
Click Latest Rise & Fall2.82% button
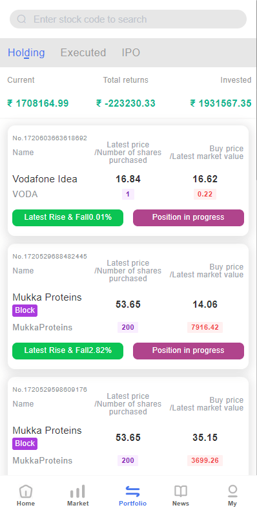(x=68, y=350)
